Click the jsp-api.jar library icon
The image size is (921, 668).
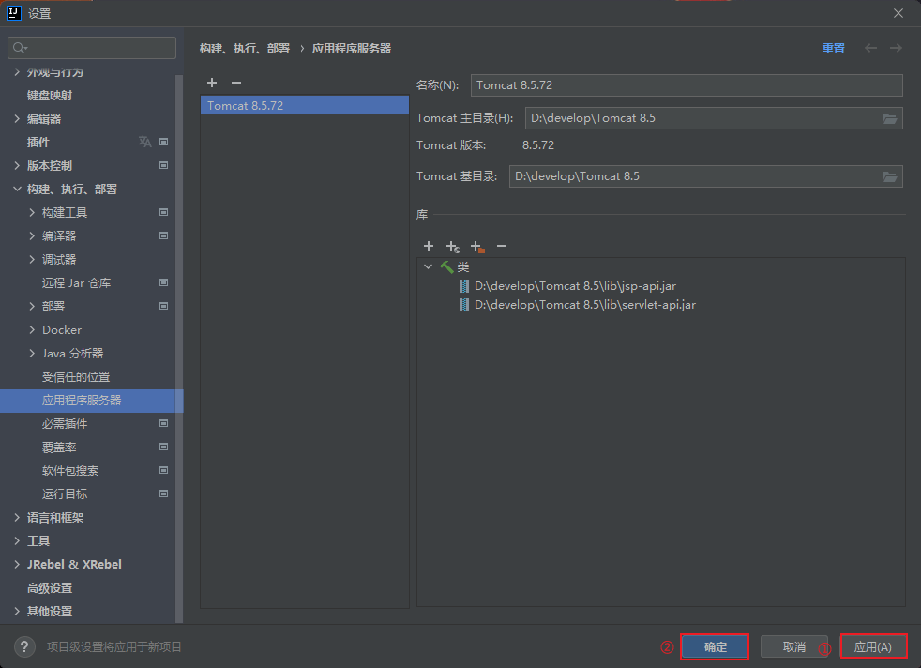click(x=464, y=286)
